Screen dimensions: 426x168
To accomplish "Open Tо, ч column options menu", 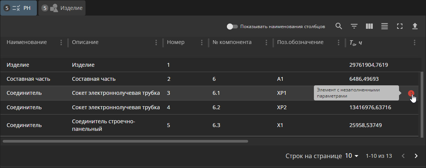I will (415, 42).
